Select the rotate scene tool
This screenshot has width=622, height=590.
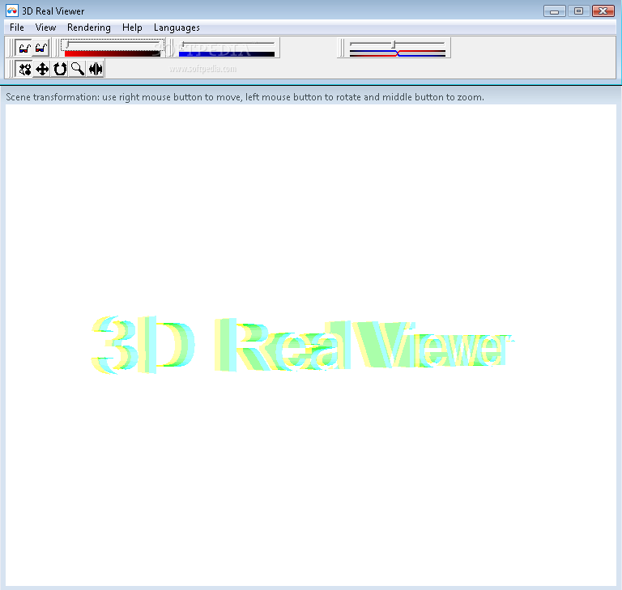click(x=59, y=69)
